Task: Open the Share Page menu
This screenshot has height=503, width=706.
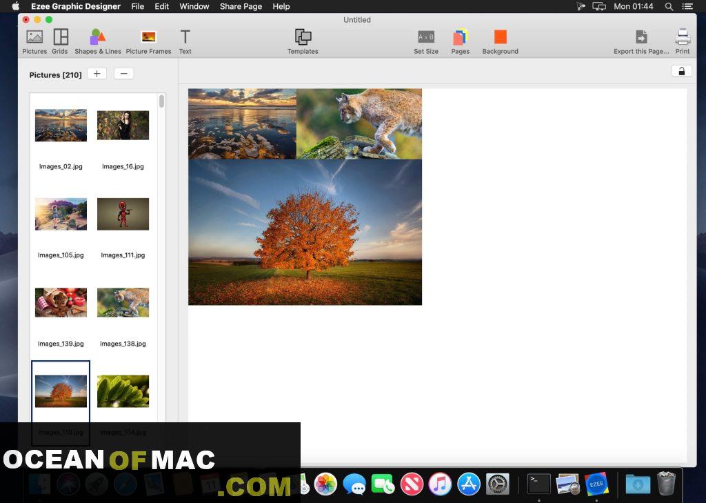Action: (241, 6)
